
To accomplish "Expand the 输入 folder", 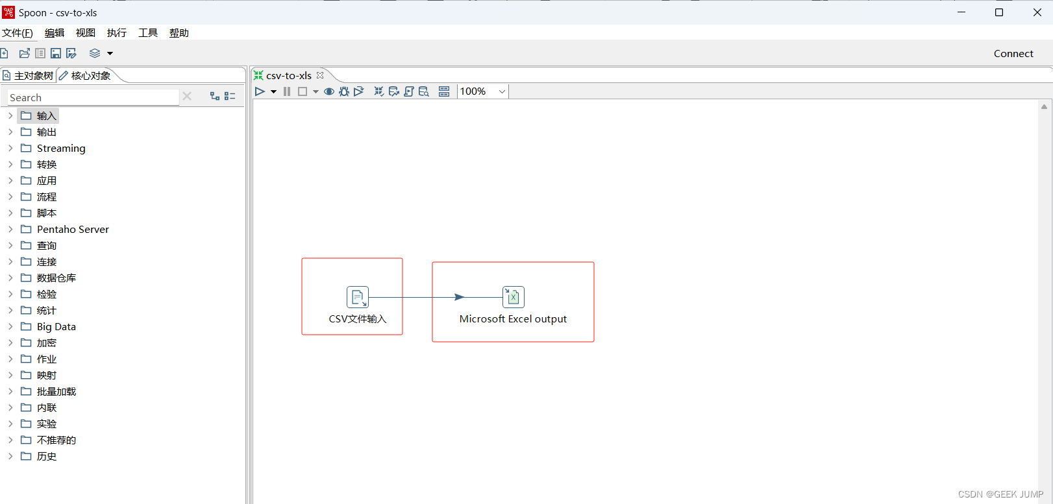I will pyautogui.click(x=10, y=115).
